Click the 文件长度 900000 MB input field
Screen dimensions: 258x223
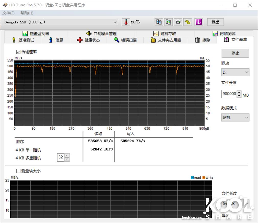[229, 94]
